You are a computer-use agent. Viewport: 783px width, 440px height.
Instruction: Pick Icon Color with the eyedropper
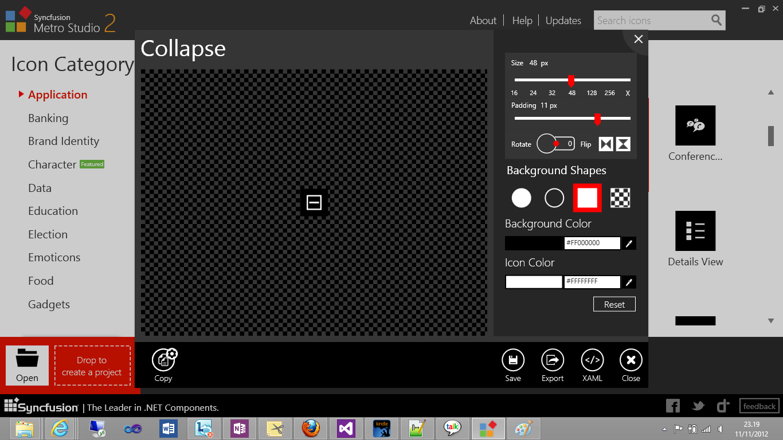pyautogui.click(x=629, y=282)
